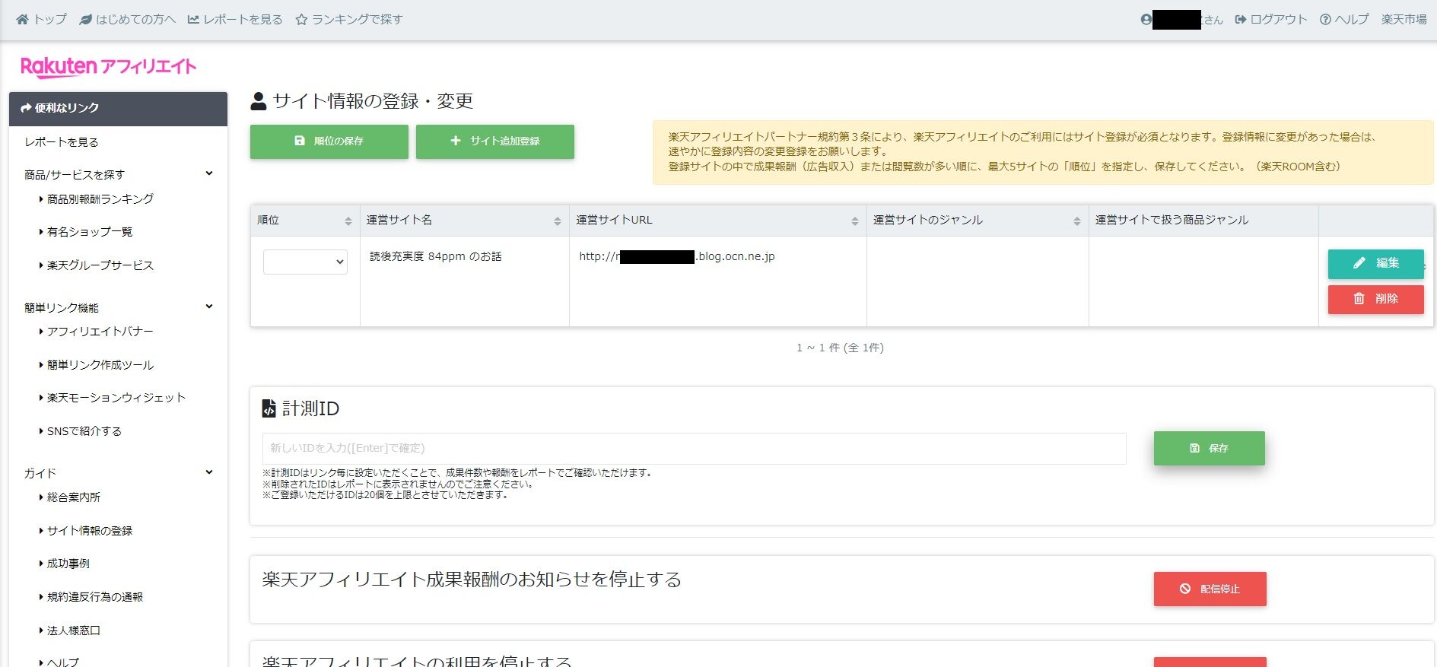Click the share arrow icon beside 便利なリンク
1437x667 pixels.
point(26,108)
